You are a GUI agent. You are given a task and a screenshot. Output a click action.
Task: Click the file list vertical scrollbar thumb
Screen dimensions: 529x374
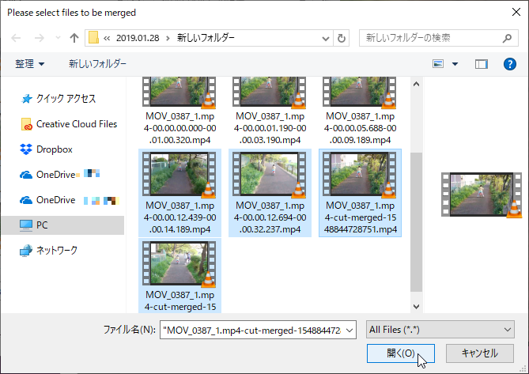(x=416, y=222)
